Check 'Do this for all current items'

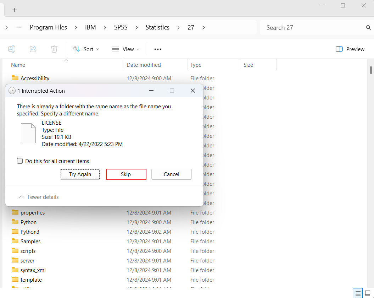point(20,161)
